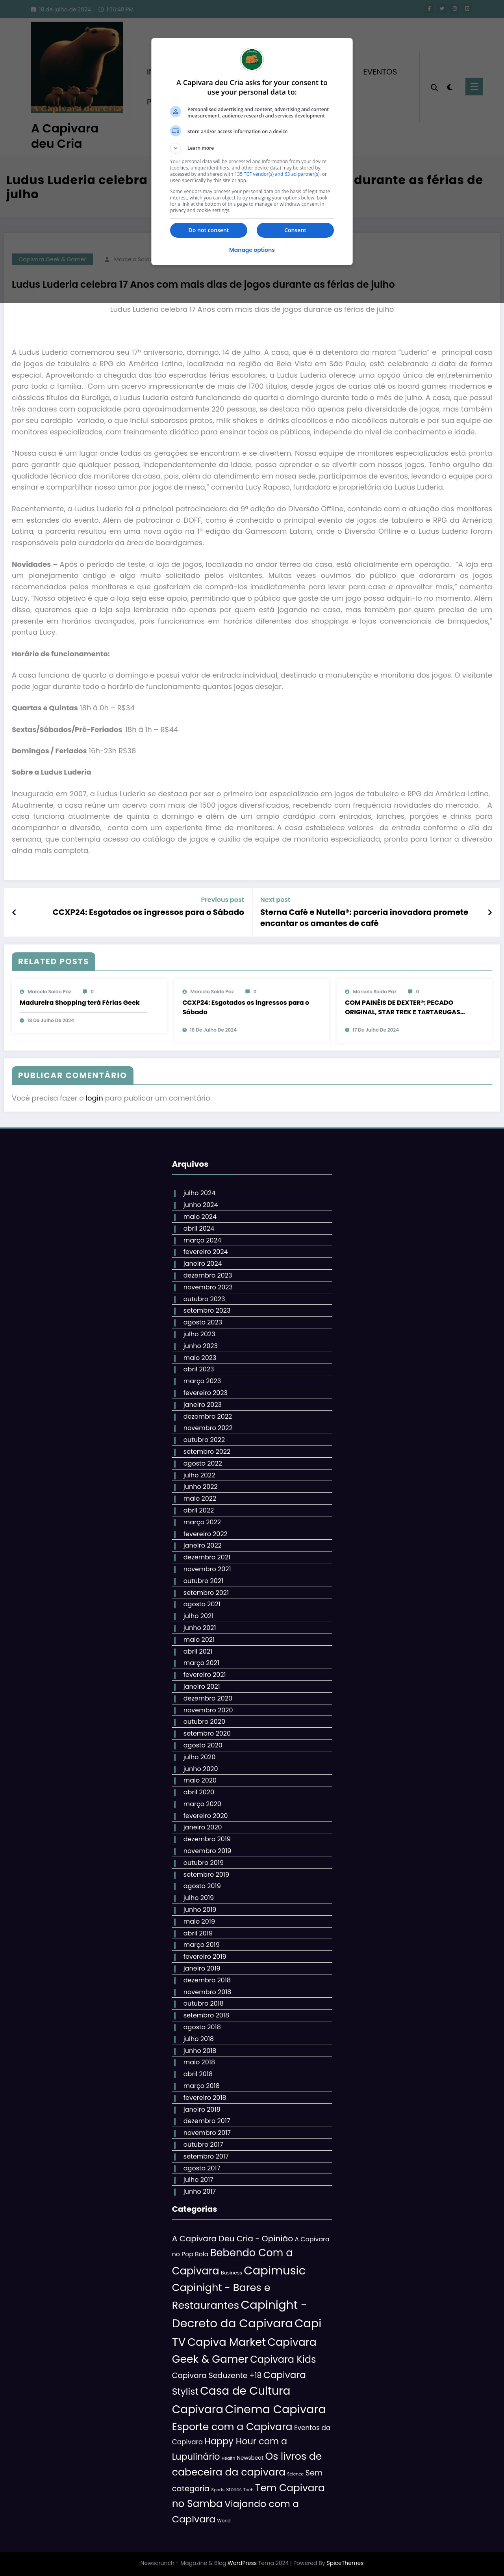Expand the Learn more chevron
504x2576 pixels.
pyautogui.click(x=176, y=148)
